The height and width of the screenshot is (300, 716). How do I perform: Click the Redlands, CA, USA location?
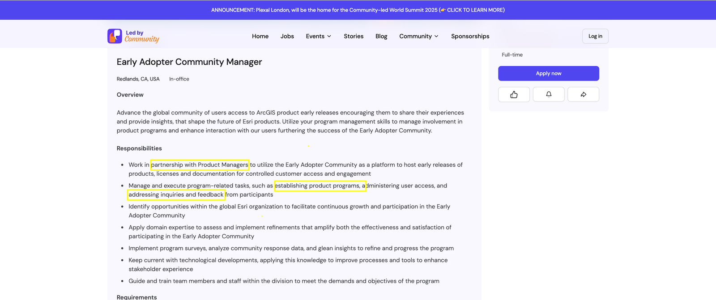pos(138,79)
